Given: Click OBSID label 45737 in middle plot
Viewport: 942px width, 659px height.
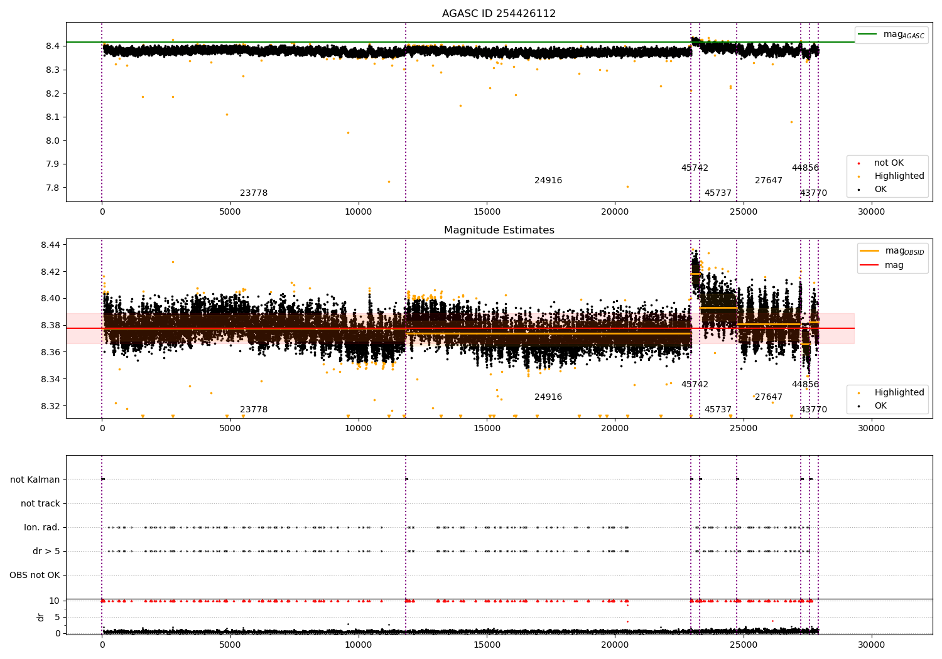Looking at the screenshot, I should click(718, 410).
